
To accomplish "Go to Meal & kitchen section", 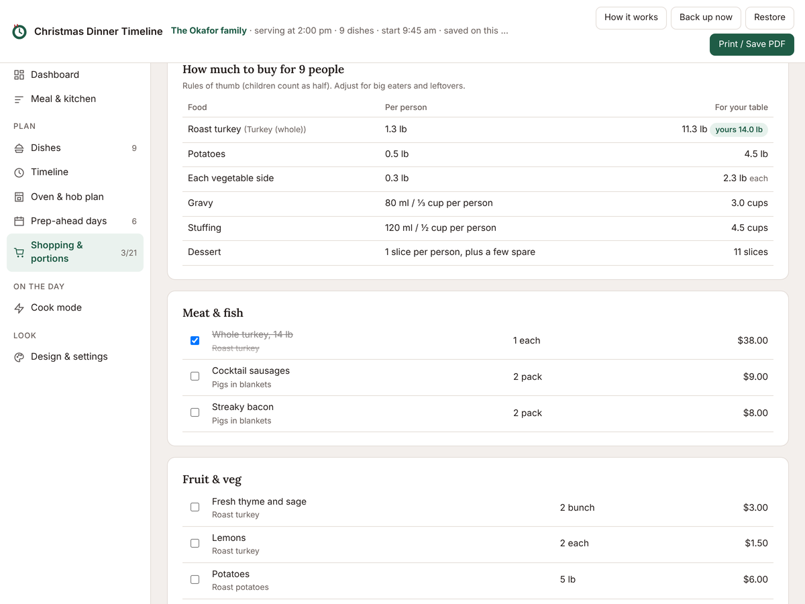I will click(x=75, y=99).
